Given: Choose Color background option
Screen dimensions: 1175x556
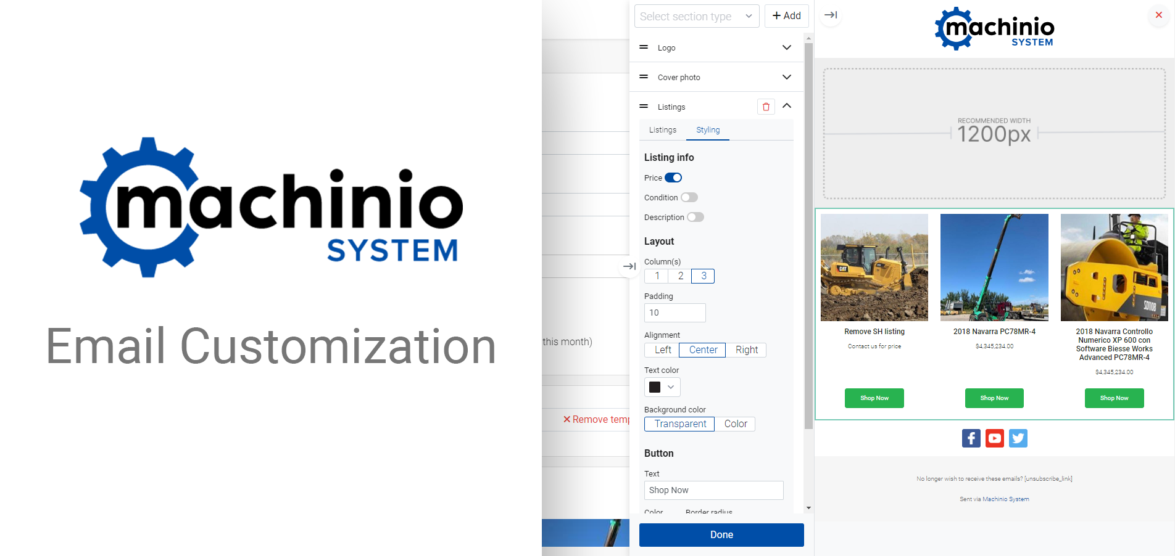Looking at the screenshot, I should tap(735, 424).
